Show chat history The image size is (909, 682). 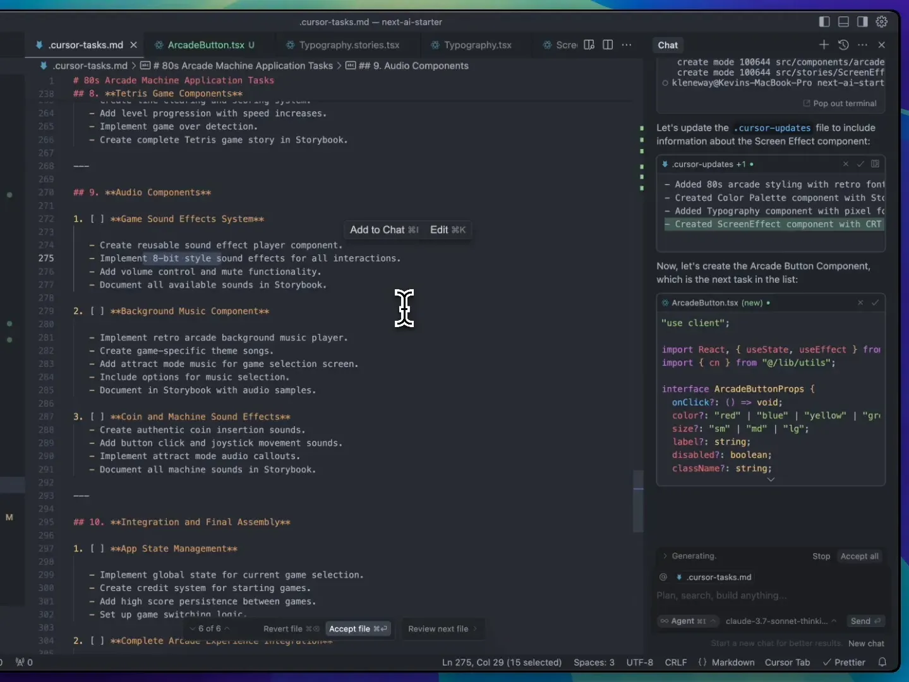pyautogui.click(x=843, y=45)
